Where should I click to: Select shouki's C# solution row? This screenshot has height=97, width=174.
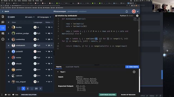(x=30, y=64)
